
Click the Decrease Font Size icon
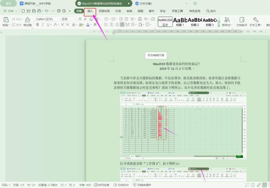click(x=85, y=19)
